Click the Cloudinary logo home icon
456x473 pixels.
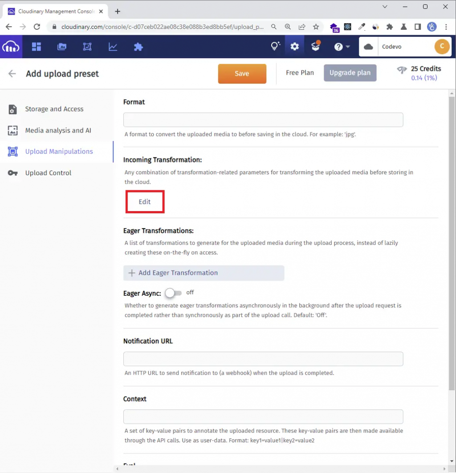click(11, 47)
